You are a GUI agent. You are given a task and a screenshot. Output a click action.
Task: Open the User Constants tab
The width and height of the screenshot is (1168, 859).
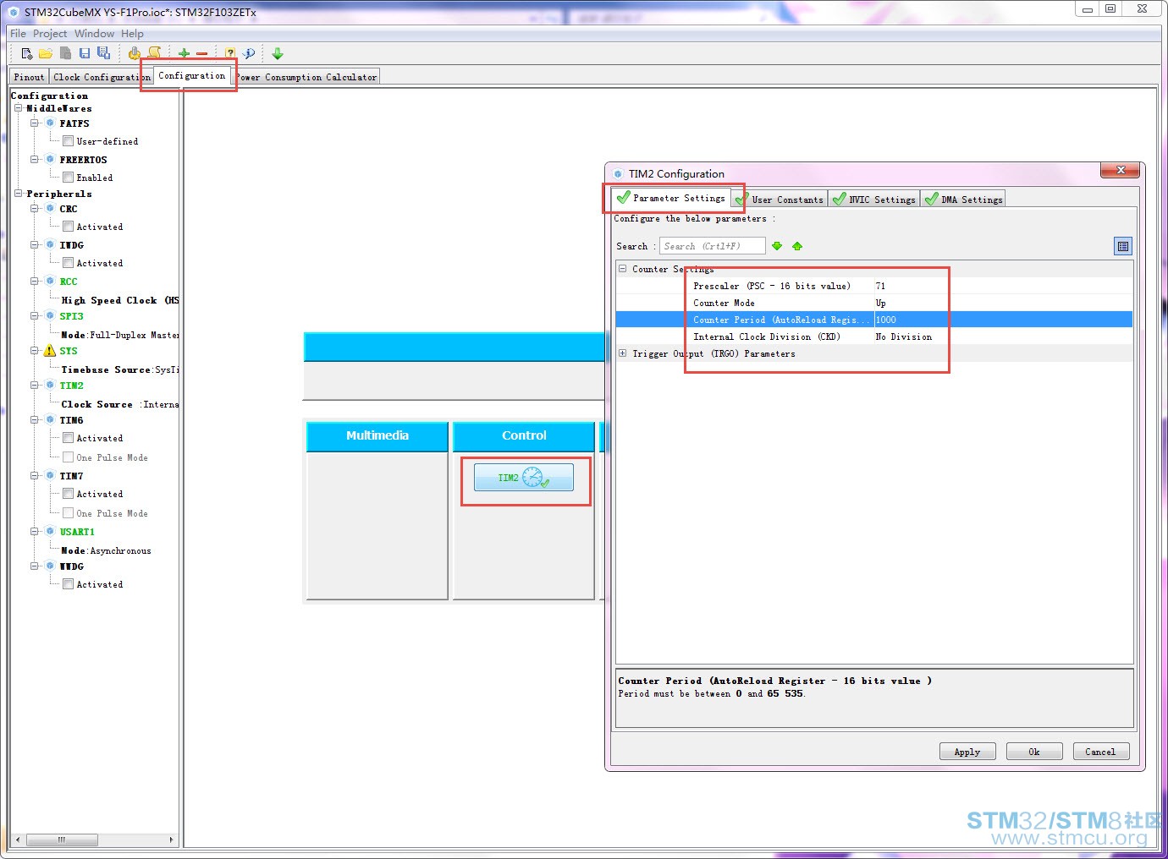coord(780,200)
